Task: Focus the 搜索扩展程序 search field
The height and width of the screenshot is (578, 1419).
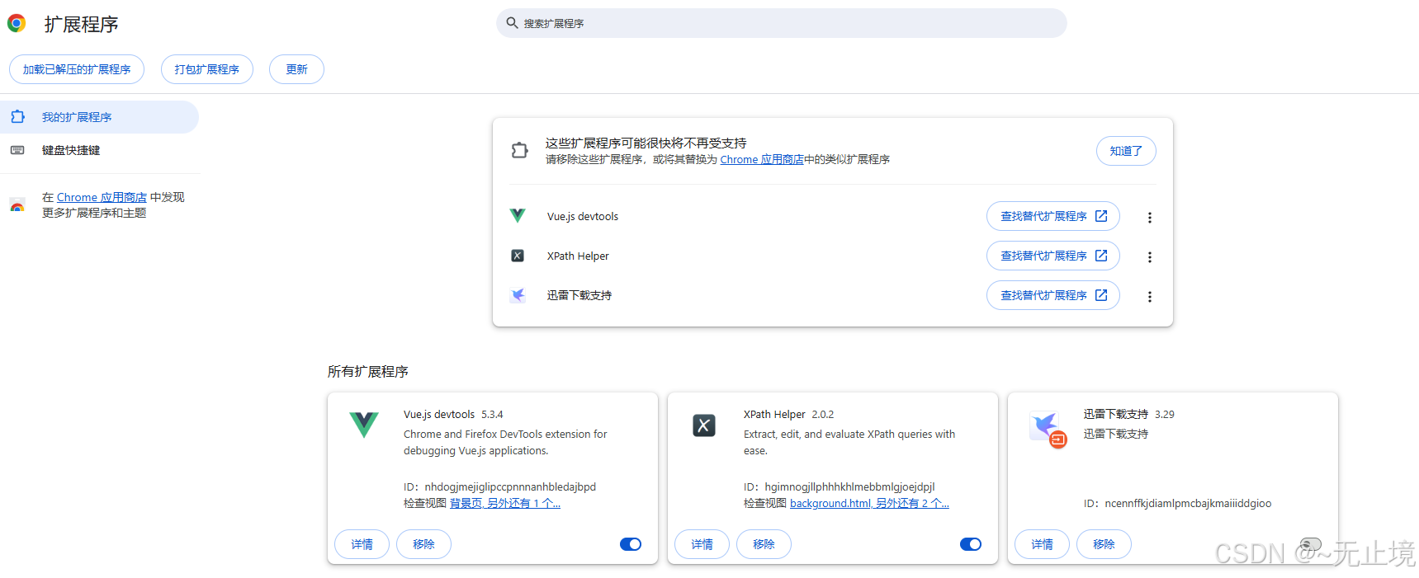Action: point(781,23)
